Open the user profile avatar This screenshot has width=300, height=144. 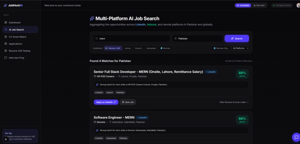tap(298, 5)
